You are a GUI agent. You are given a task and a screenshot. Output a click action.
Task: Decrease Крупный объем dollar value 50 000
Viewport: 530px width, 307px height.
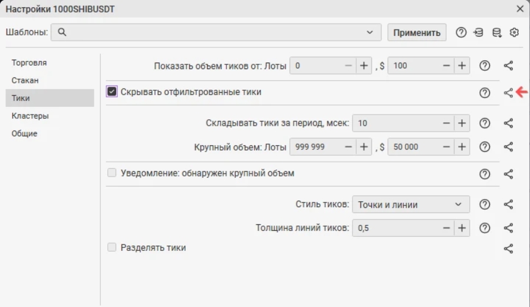[x=446, y=147]
